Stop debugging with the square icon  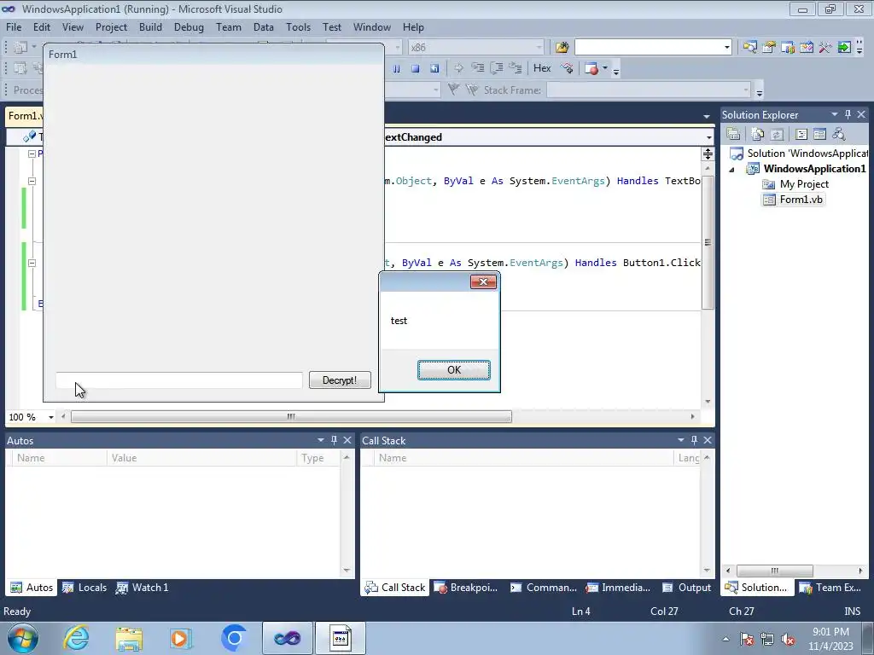tap(416, 68)
